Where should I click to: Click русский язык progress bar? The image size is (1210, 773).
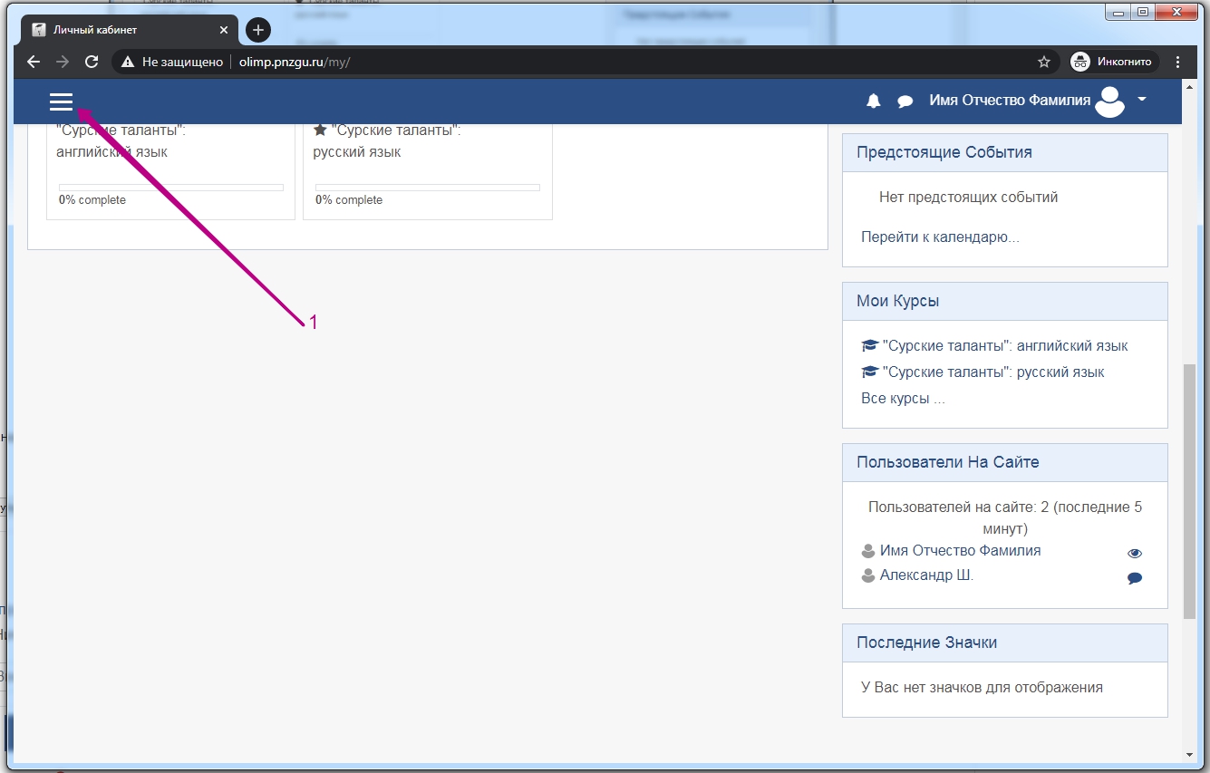click(x=428, y=188)
